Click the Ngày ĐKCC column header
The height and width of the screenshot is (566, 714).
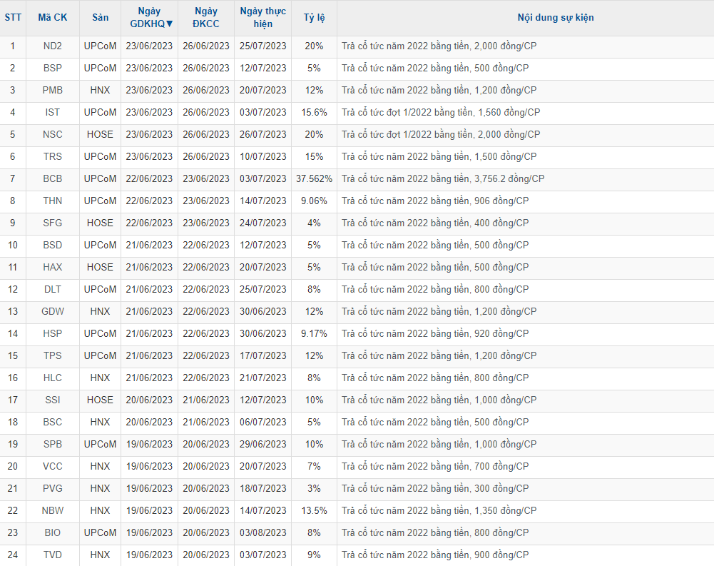[x=205, y=17]
